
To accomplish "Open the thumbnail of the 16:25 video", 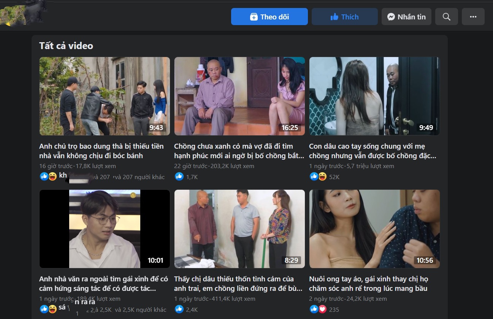I will pos(239,96).
